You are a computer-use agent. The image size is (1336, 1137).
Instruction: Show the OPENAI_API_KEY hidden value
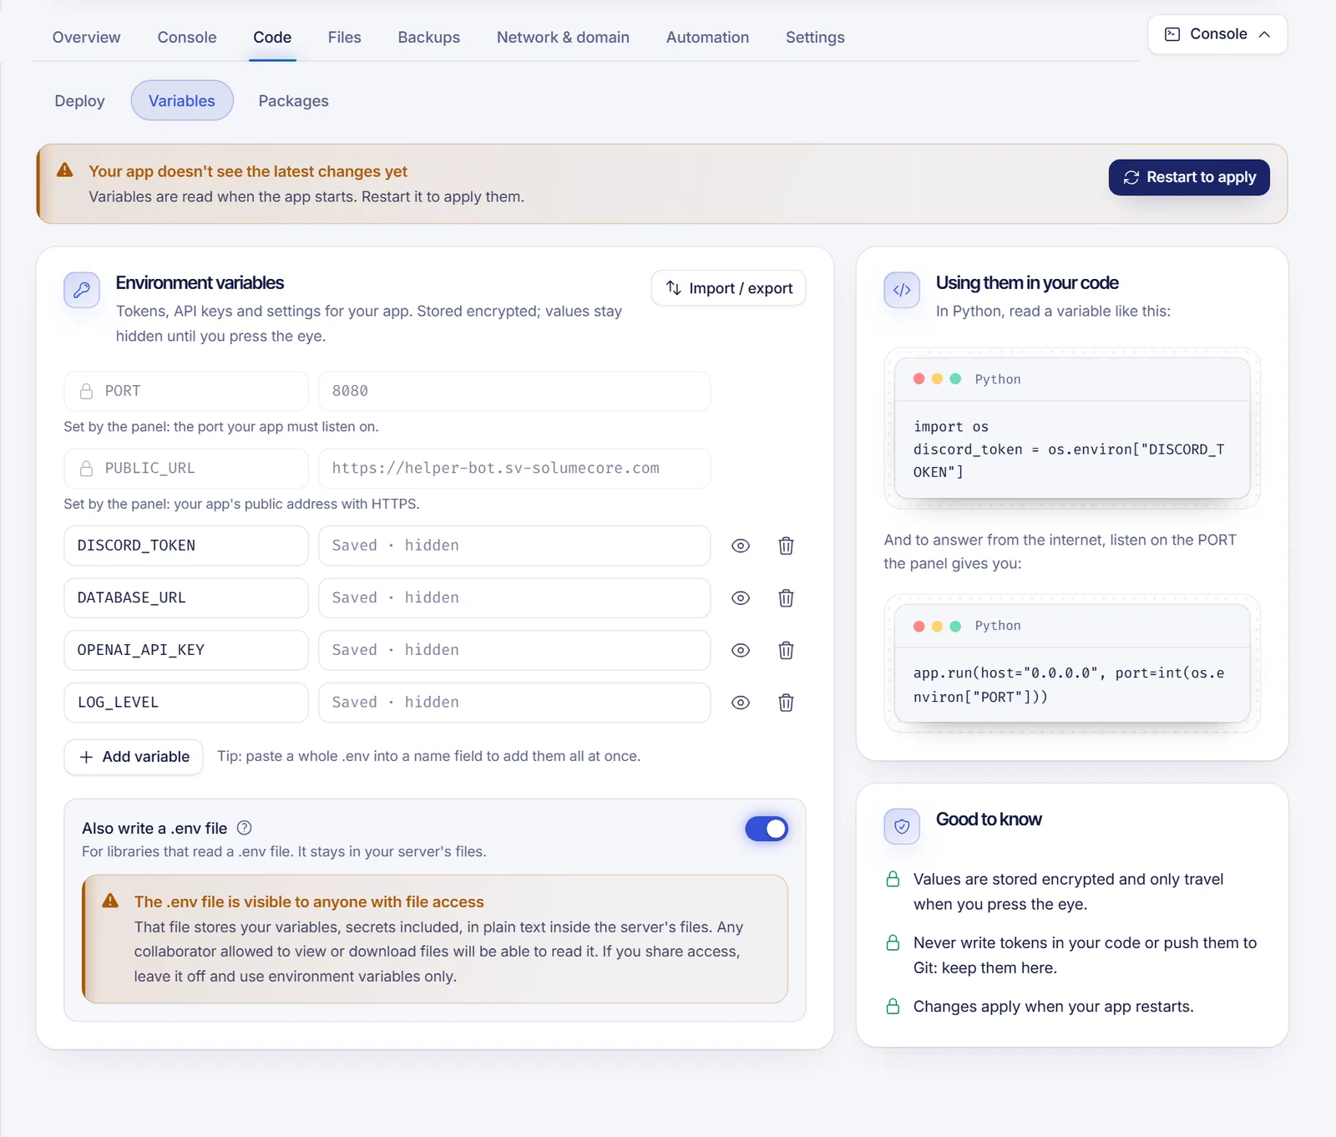click(741, 650)
